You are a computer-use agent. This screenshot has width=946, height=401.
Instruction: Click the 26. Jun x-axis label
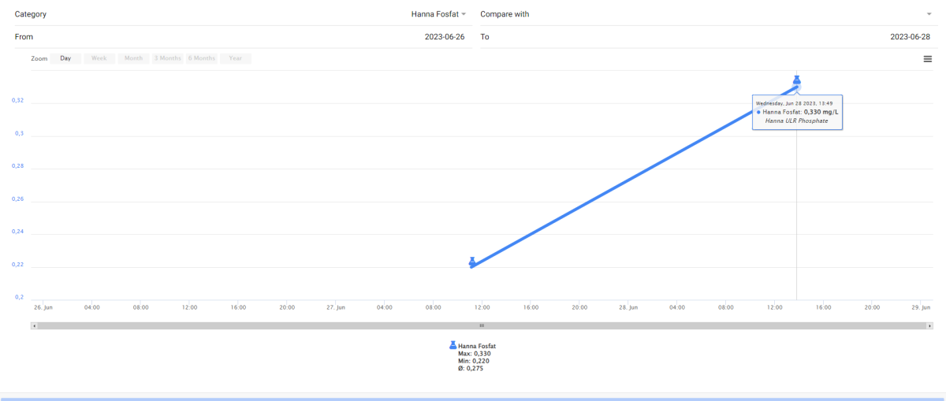tap(43, 307)
